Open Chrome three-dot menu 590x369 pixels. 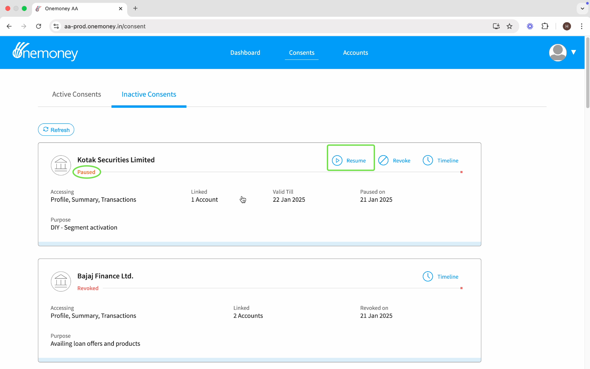point(581,26)
